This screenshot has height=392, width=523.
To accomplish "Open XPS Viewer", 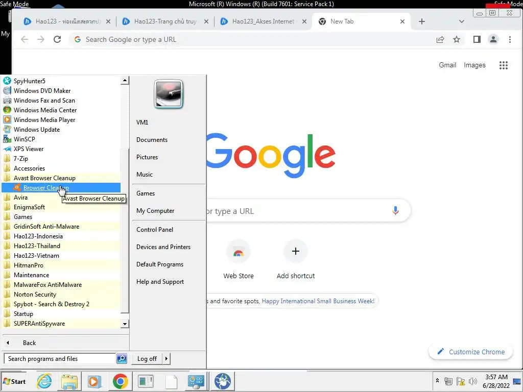I will click(29, 149).
